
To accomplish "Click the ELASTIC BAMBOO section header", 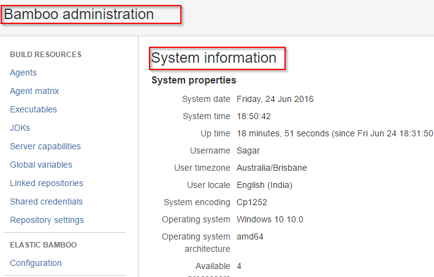I will click(x=44, y=245).
